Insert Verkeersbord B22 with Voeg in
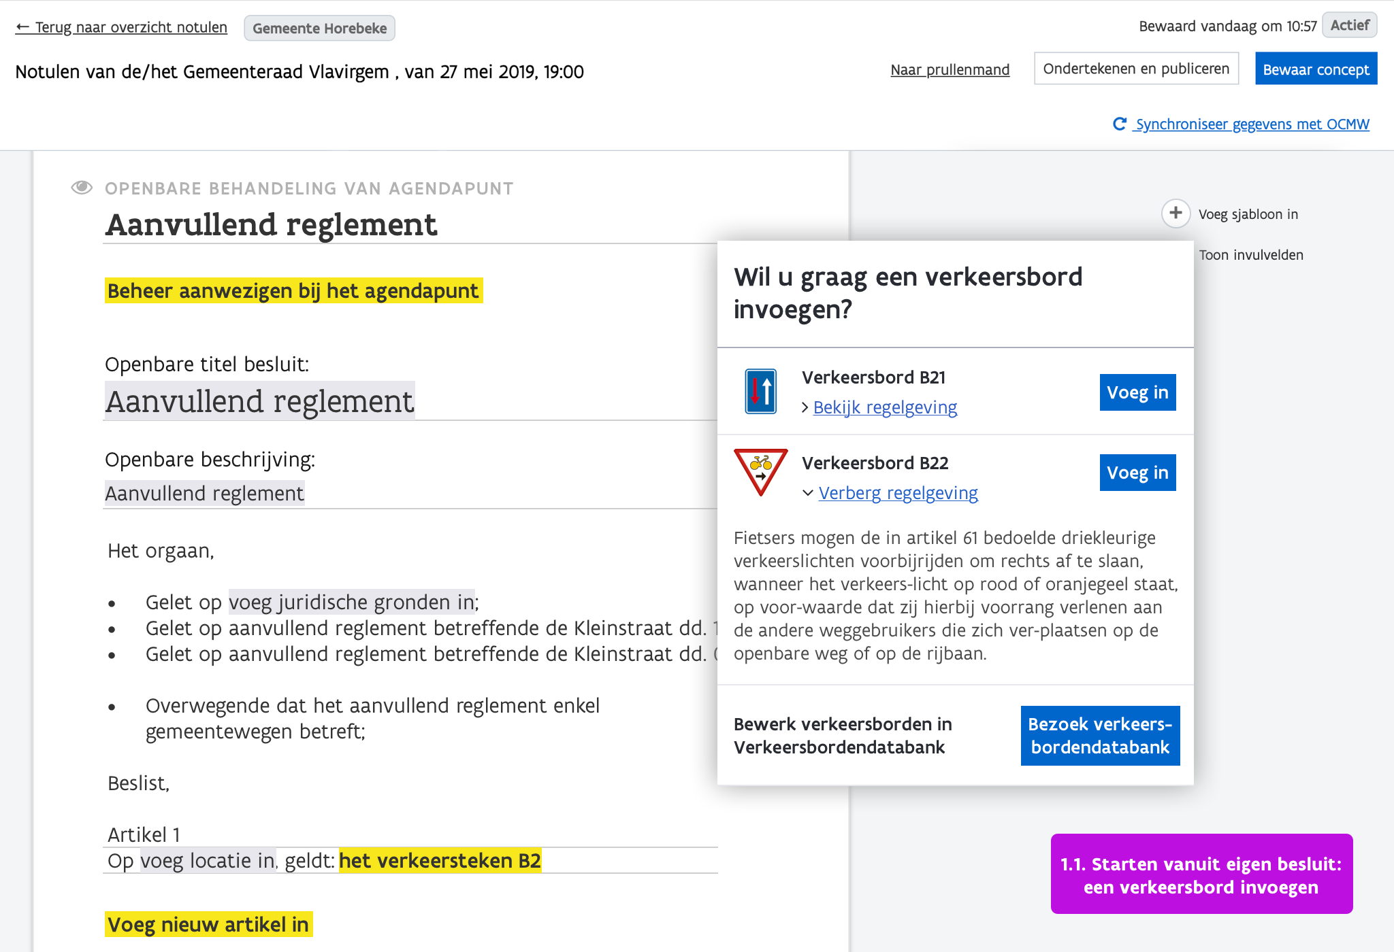The width and height of the screenshot is (1394, 952). (1137, 473)
